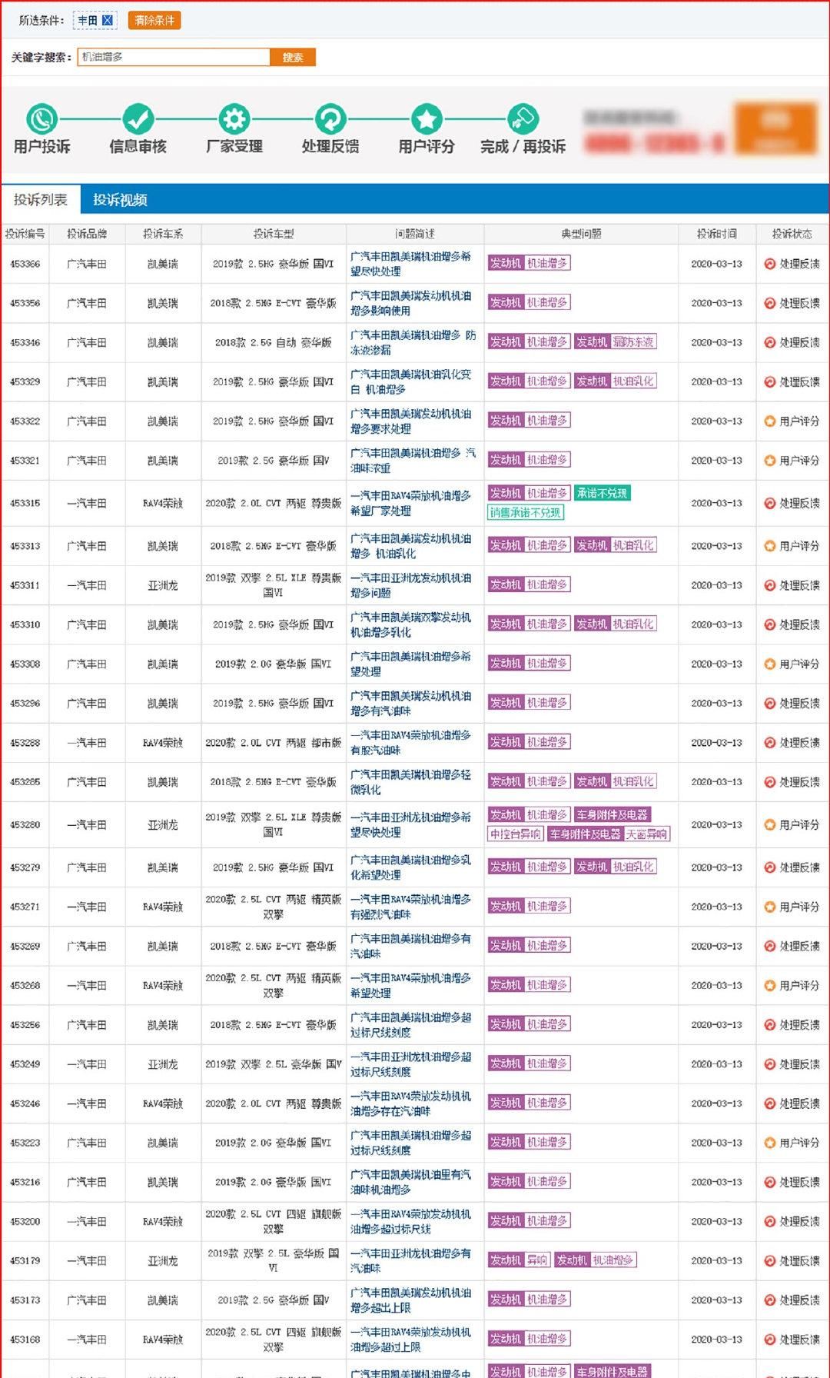Click the 投诉状态 column header

click(x=792, y=234)
